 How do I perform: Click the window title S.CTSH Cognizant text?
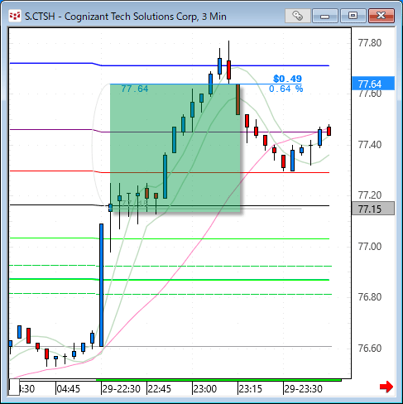[126, 17]
